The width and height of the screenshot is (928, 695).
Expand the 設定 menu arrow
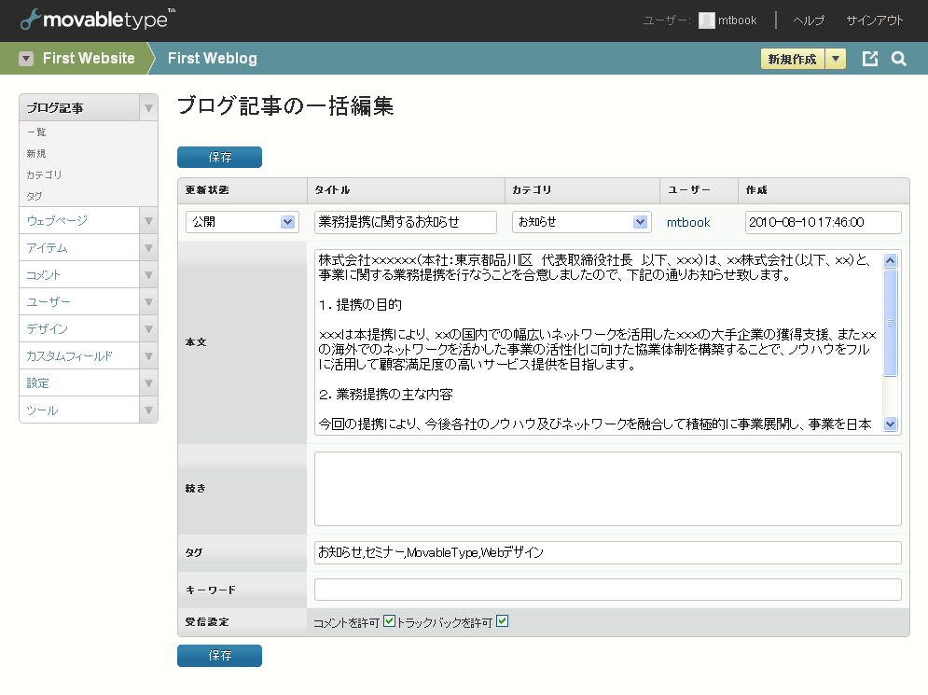(148, 383)
